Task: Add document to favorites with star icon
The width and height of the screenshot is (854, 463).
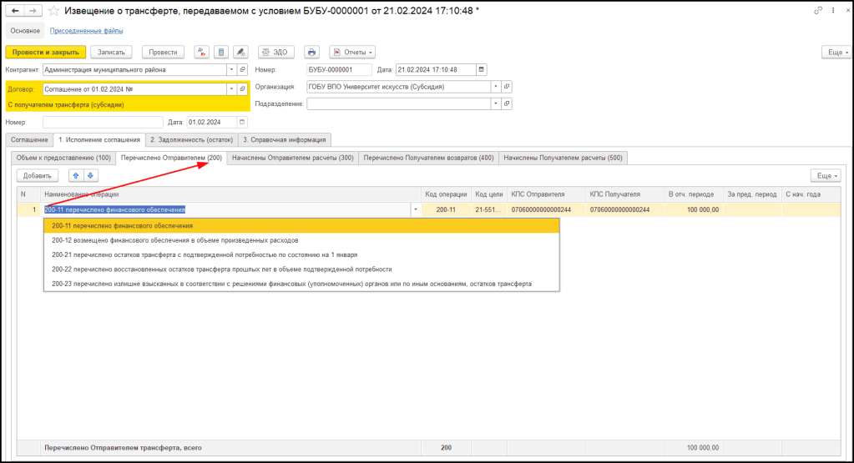Action: [x=54, y=10]
